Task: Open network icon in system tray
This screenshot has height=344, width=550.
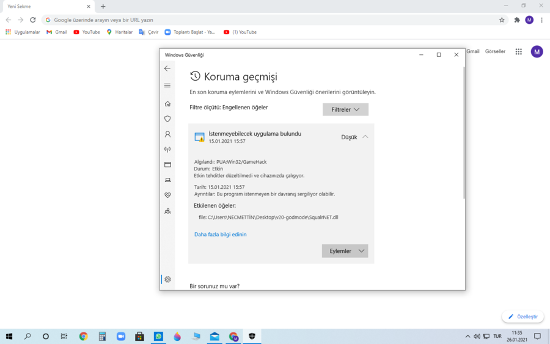Action: [486, 336]
